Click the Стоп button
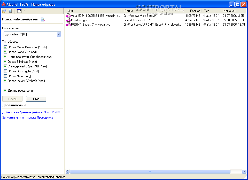The width and height of the screenshot is (248, 180). pos(36,99)
